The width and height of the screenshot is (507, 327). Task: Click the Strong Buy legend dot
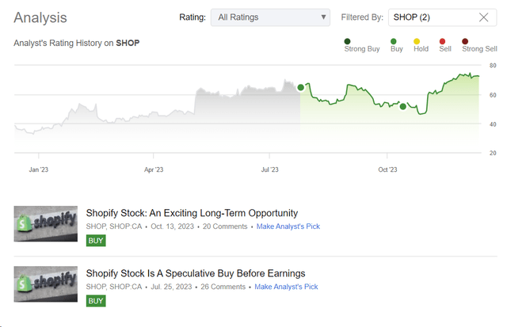coord(347,41)
